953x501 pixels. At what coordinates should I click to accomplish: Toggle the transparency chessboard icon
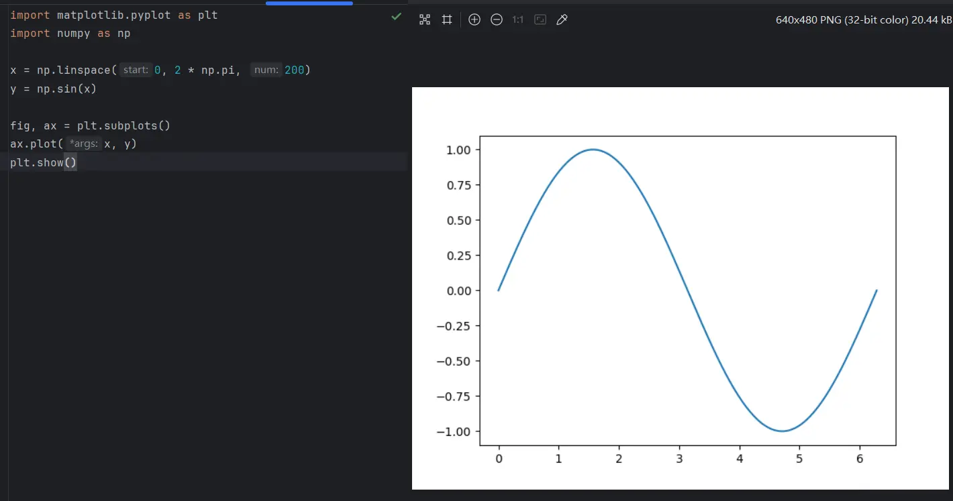[425, 20]
